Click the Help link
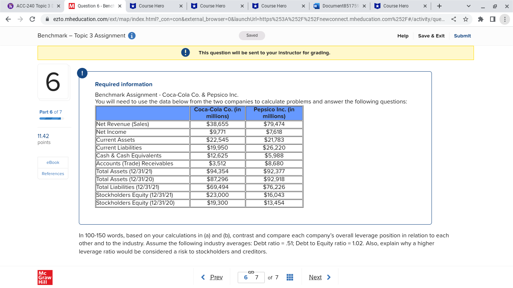The height and width of the screenshot is (288, 513). click(403, 36)
